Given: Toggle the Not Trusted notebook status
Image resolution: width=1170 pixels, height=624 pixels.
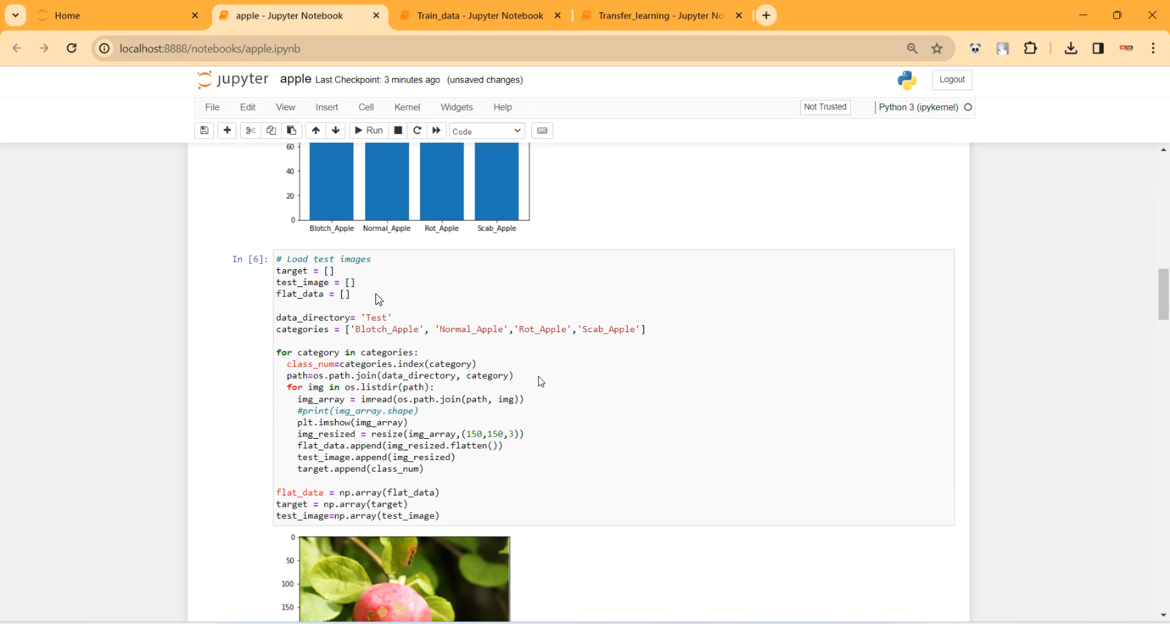Looking at the screenshot, I should (825, 107).
